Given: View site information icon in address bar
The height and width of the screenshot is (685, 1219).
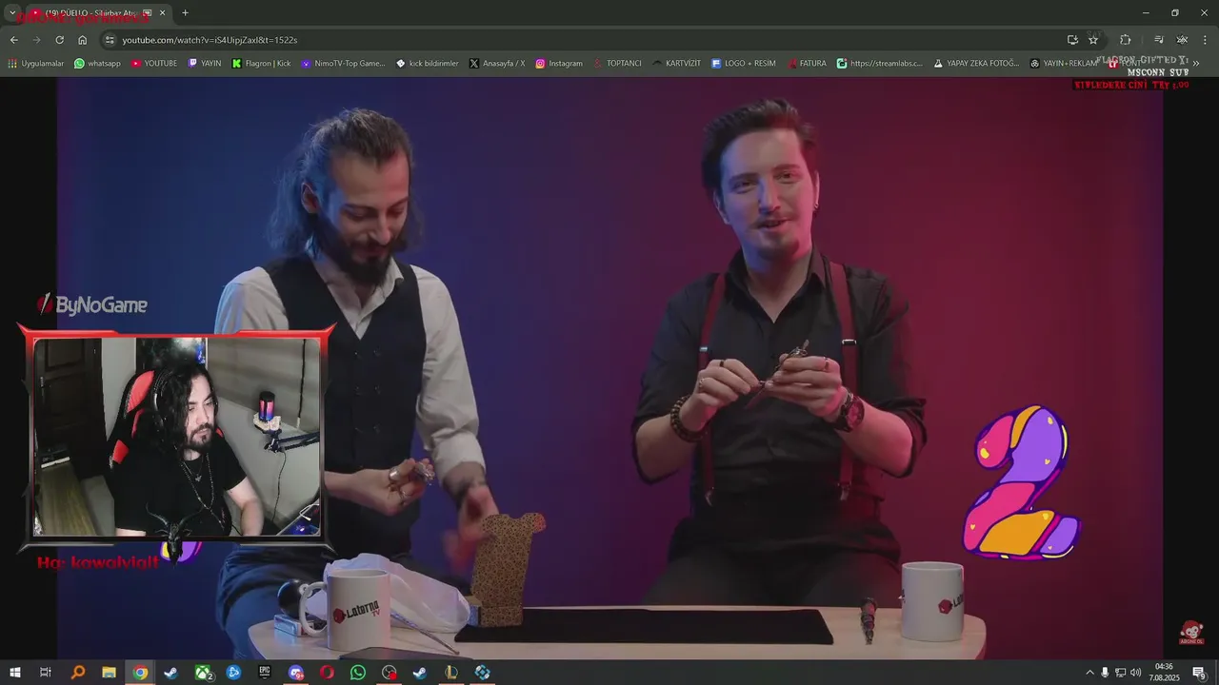Looking at the screenshot, I should point(110,40).
